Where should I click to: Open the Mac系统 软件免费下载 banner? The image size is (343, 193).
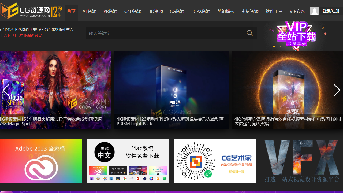(128, 161)
